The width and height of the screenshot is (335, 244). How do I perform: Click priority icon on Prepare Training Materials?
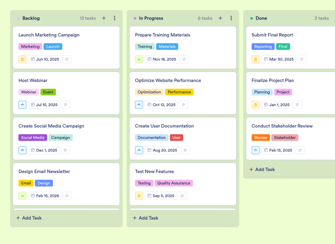coord(139,59)
